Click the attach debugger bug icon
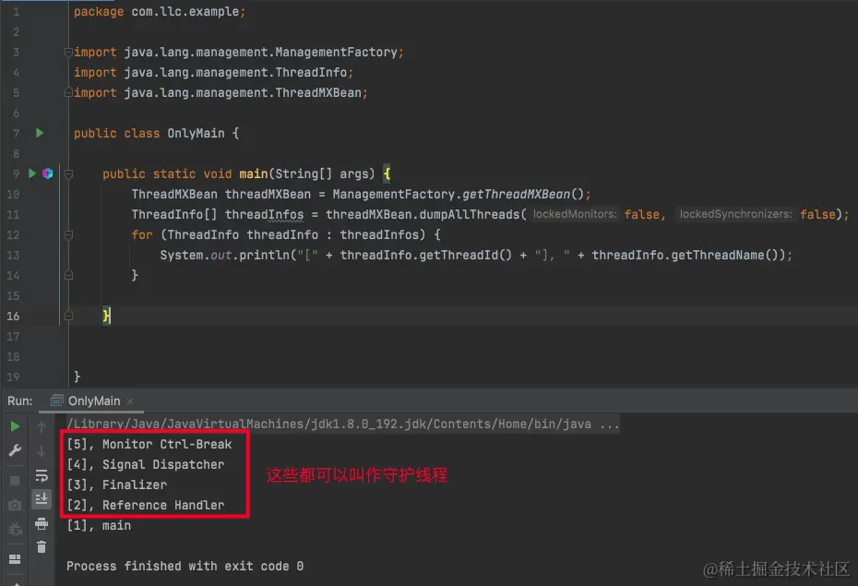This screenshot has width=858, height=586. click(15, 529)
